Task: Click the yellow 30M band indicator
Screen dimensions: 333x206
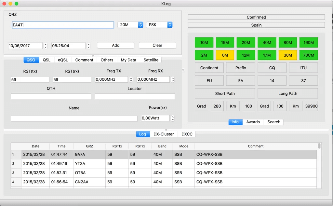Action: click(288, 55)
